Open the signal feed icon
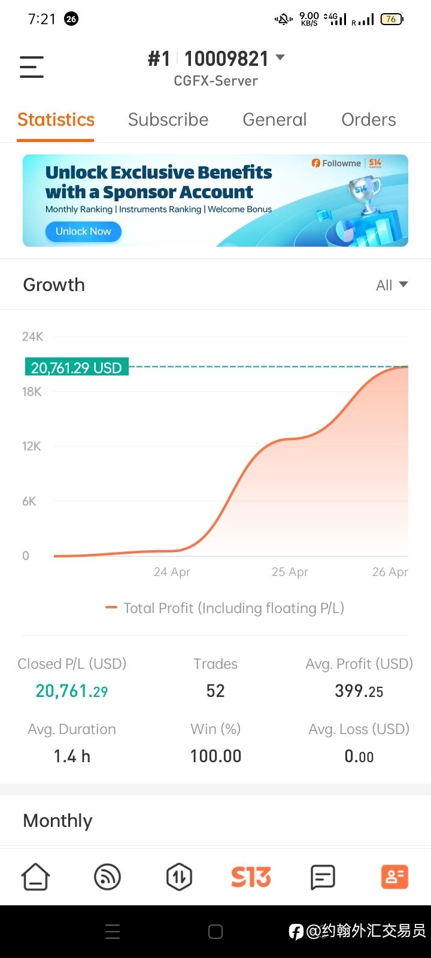Viewport: 431px width, 958px height. pos(108,877)
